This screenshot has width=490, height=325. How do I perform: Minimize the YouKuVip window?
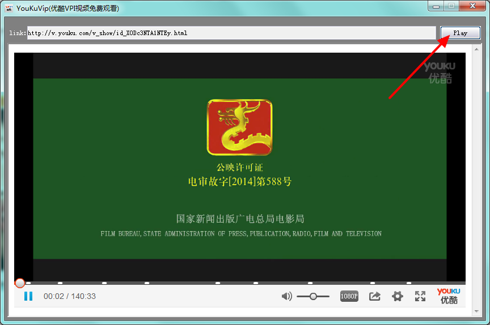(436, 6)
